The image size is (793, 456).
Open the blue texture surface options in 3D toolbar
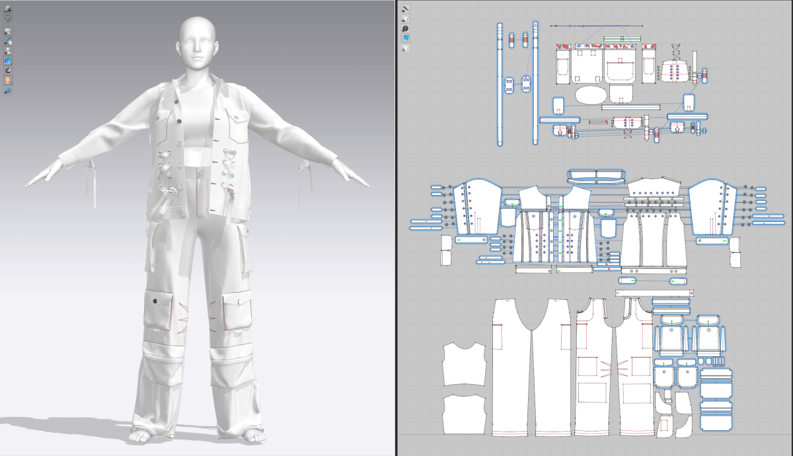8,60
